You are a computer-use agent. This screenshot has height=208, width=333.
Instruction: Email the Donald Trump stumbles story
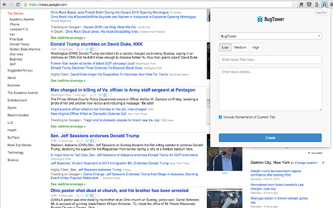[x=97, y=49]
